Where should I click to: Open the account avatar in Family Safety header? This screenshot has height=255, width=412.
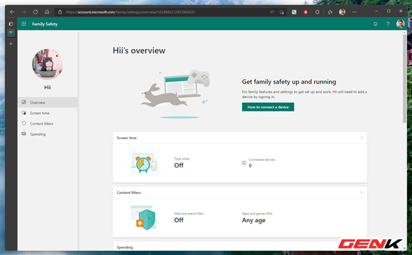400,24
